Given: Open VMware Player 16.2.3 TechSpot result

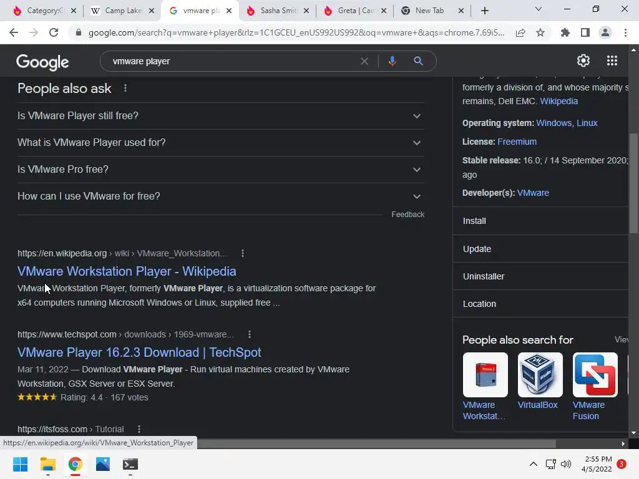Looking at the screenshot, I should point(139,352).
